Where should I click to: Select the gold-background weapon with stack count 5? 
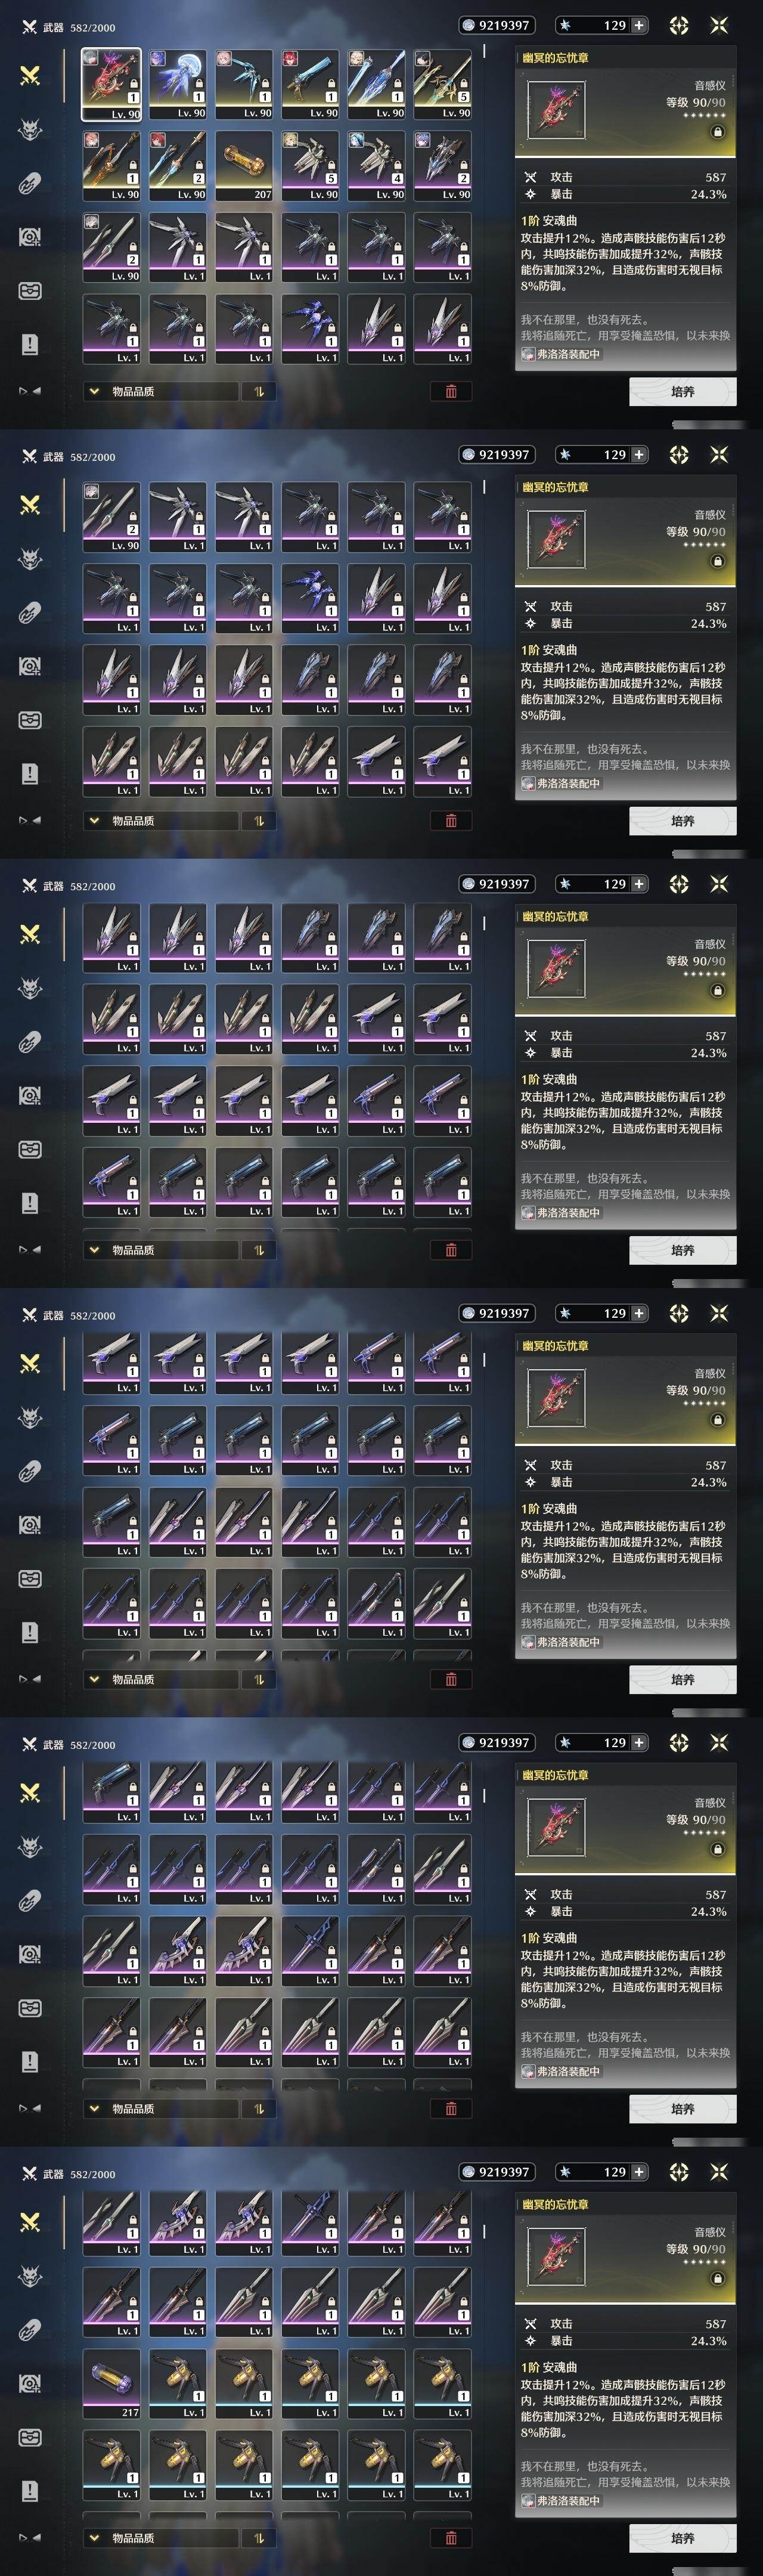pos(443,84)
